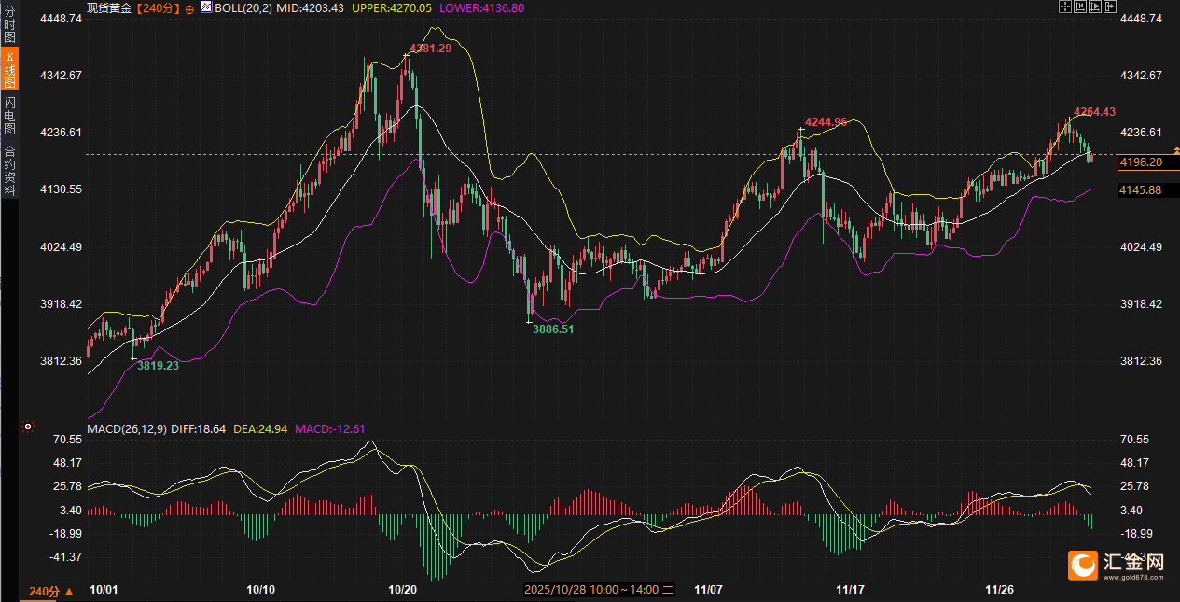
Task: Switch to the 分时图 tab
Action: pos(9,26)
